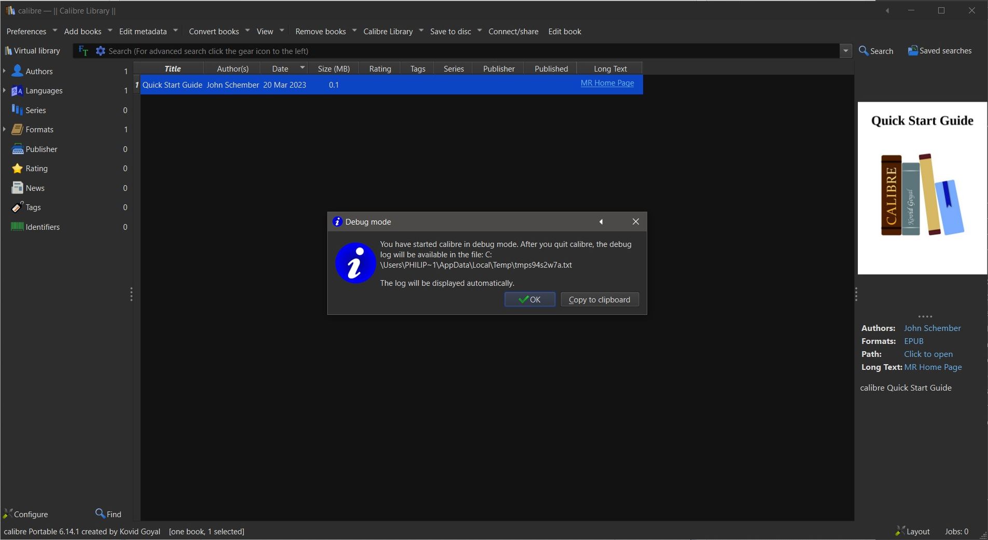Click Add books in the toolbar

(x=83, y=32)
